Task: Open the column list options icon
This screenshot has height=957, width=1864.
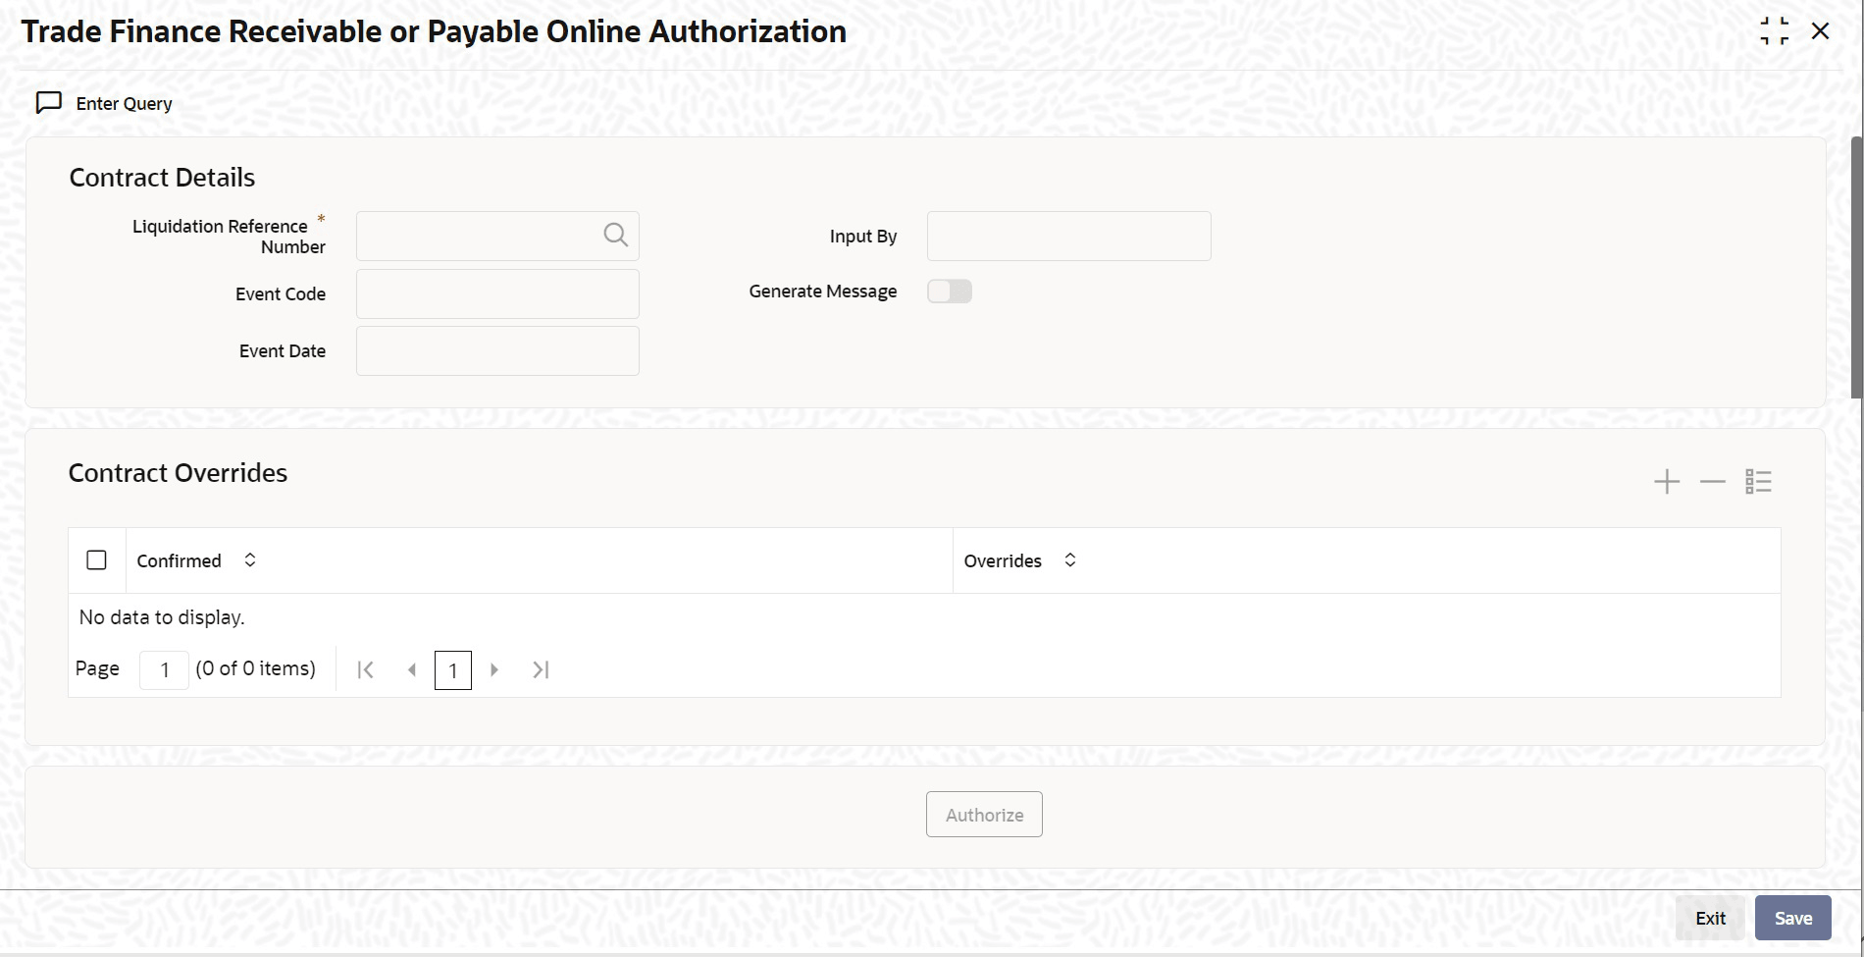Action: [x=1759, y=481]
